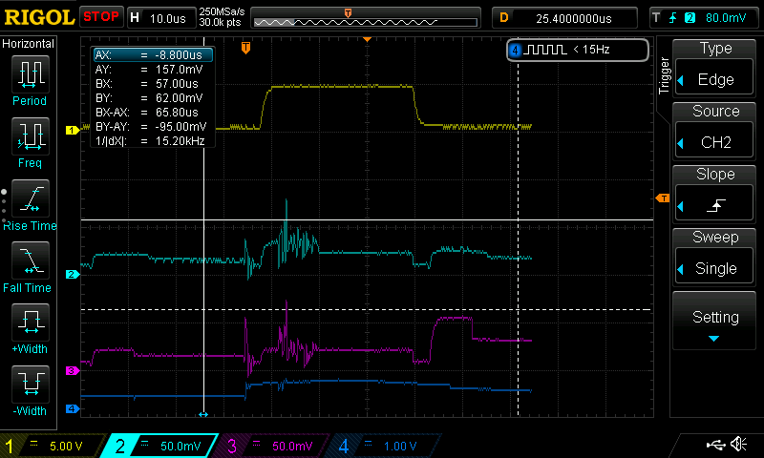764x458 pixels.
Task: Toggle the speaker sound icon
Action: point(738,445)
